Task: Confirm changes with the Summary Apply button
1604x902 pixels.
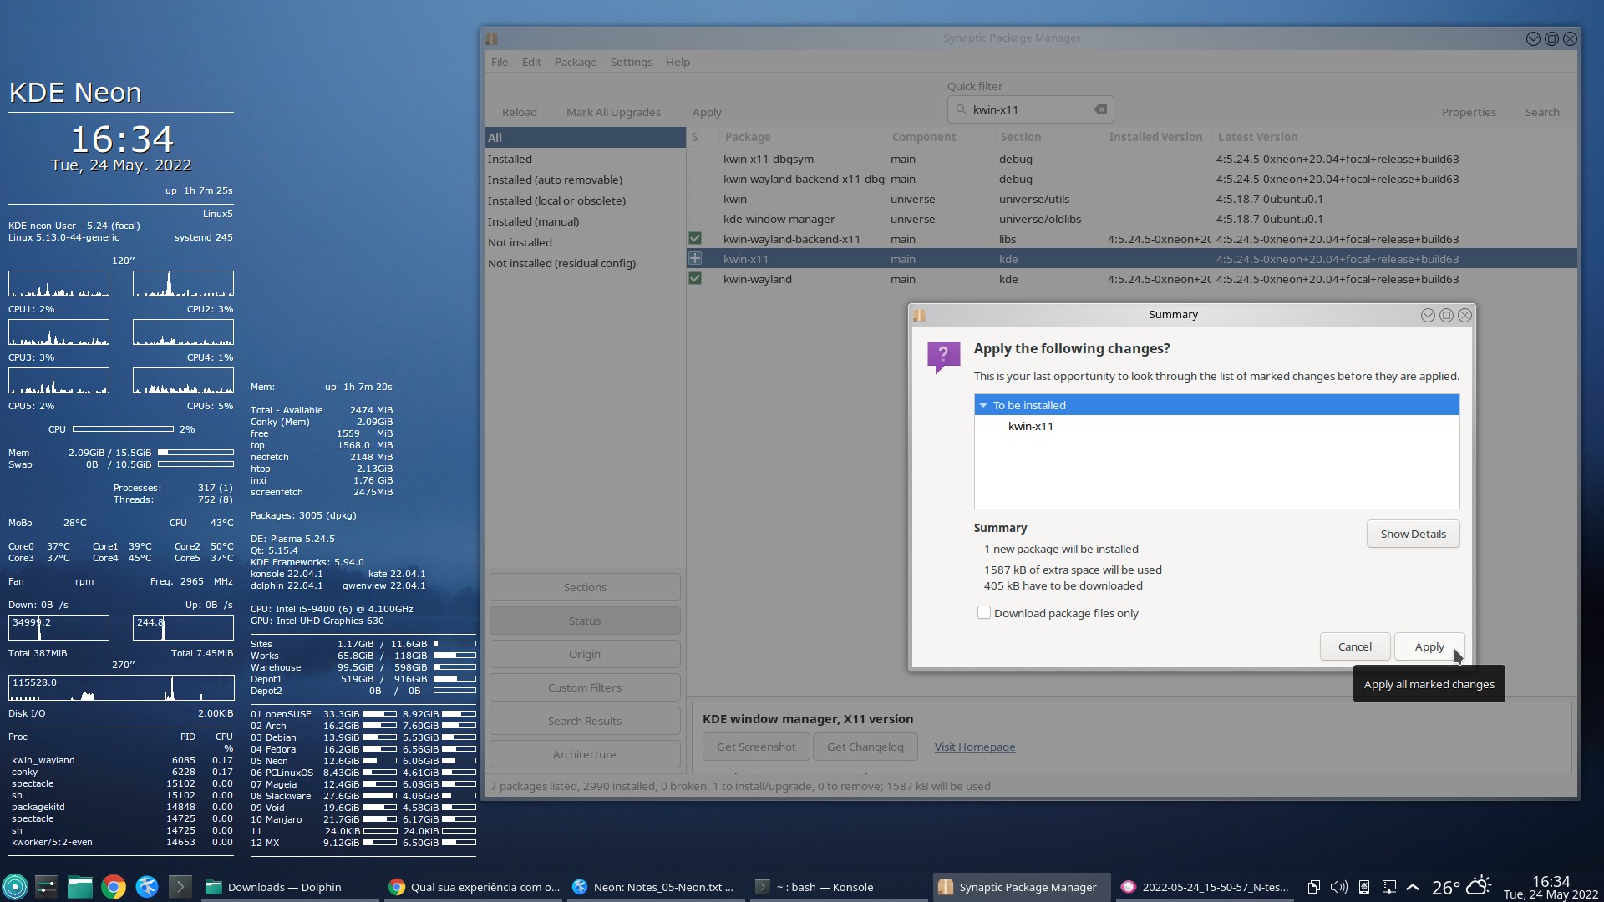Action: (x=1429, y=646)
